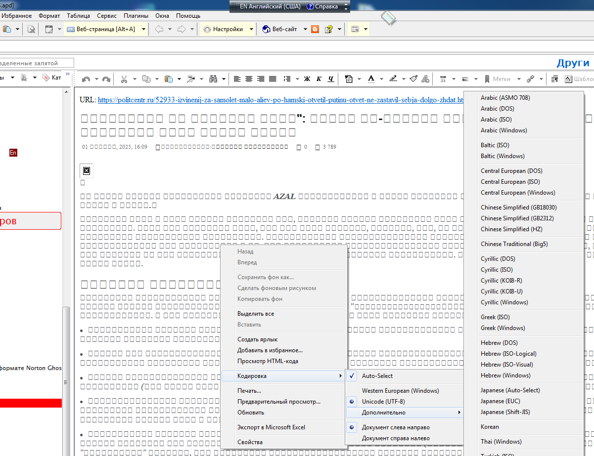Viewport: 594px width, 456px height.
Task: Expand the Дополнительно submenu
Action: pos(404,413)
